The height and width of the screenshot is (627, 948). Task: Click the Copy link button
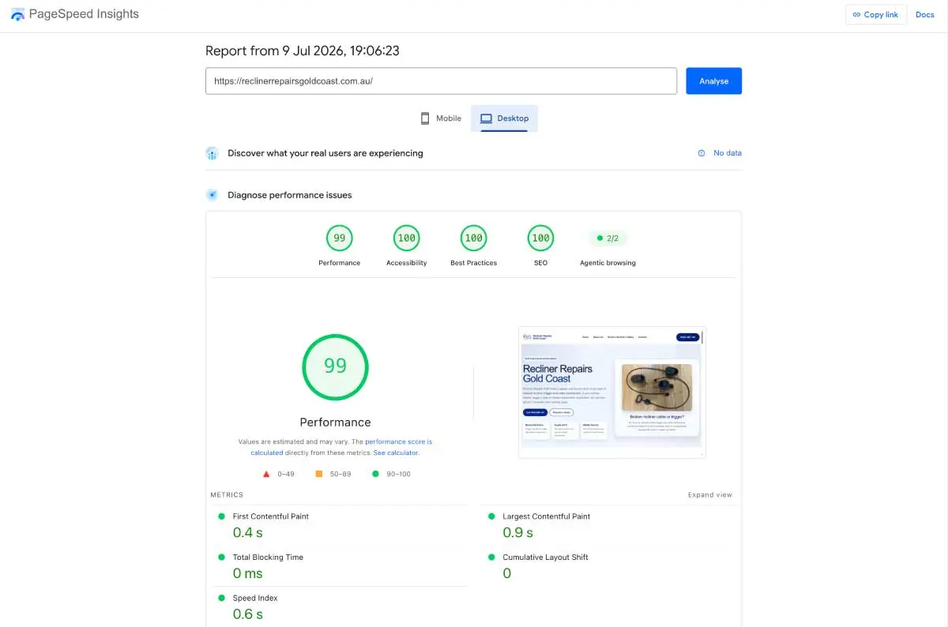875,14
